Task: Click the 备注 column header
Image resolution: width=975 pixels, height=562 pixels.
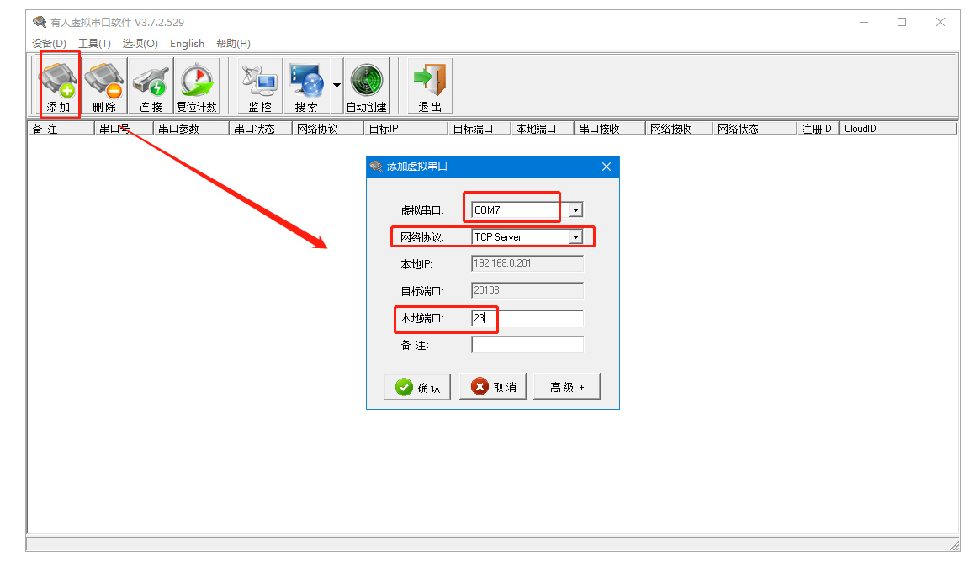Action: (61, 129)
